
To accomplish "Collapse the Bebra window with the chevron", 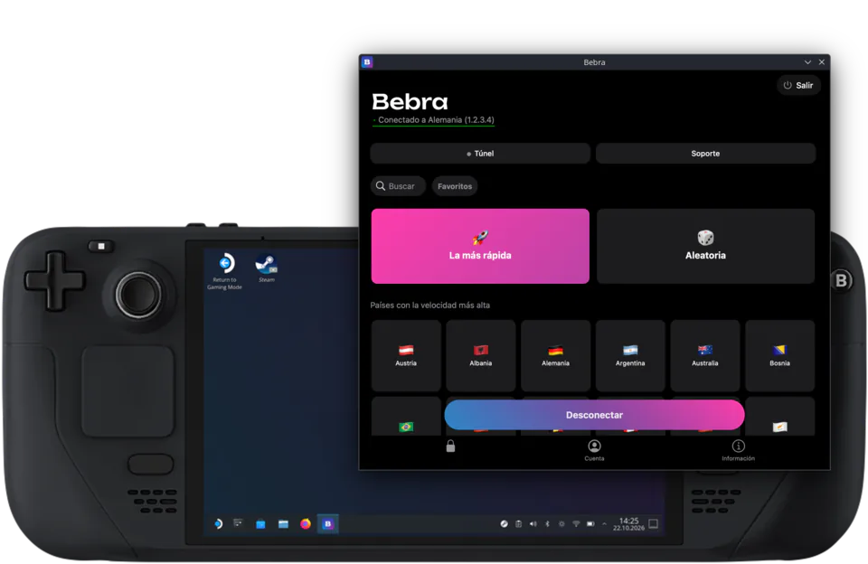I will pyautogui.click(x=807, y=62).
